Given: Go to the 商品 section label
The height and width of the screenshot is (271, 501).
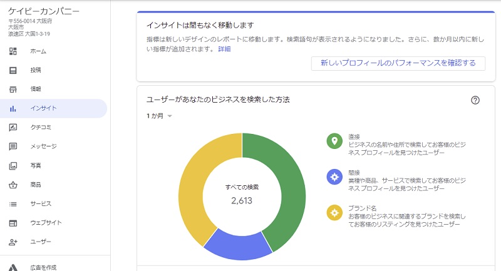Looking at the screenshot, I should (x=36, y=185).
